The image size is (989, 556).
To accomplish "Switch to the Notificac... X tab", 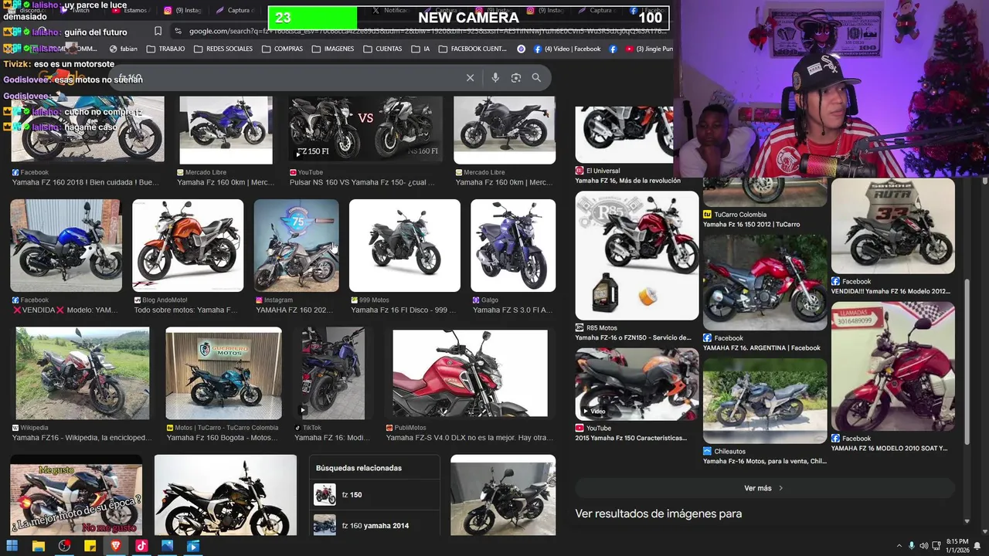I will (x=390, y=11).
